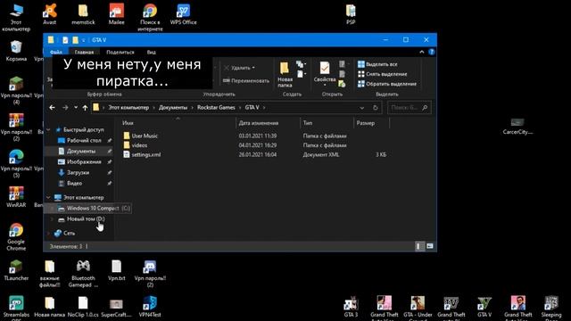
Task: Refresh the current folder view
Action: 375,107
